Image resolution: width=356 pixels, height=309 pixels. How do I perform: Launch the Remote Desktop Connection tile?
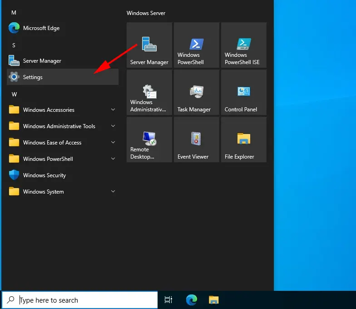(149, 140)
